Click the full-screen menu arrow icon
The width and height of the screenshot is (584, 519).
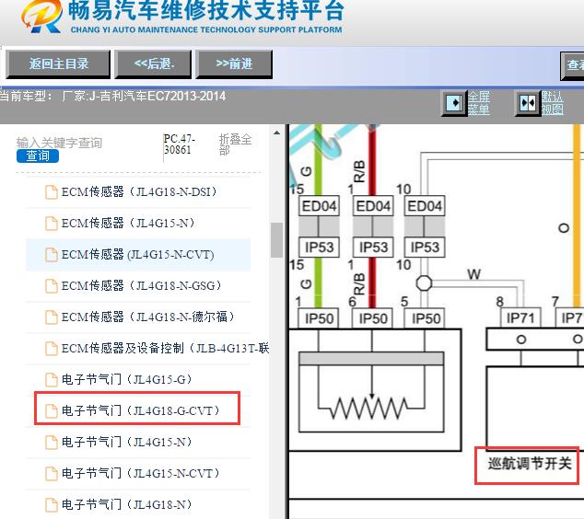pyautogui.click(x=453, y=103)
